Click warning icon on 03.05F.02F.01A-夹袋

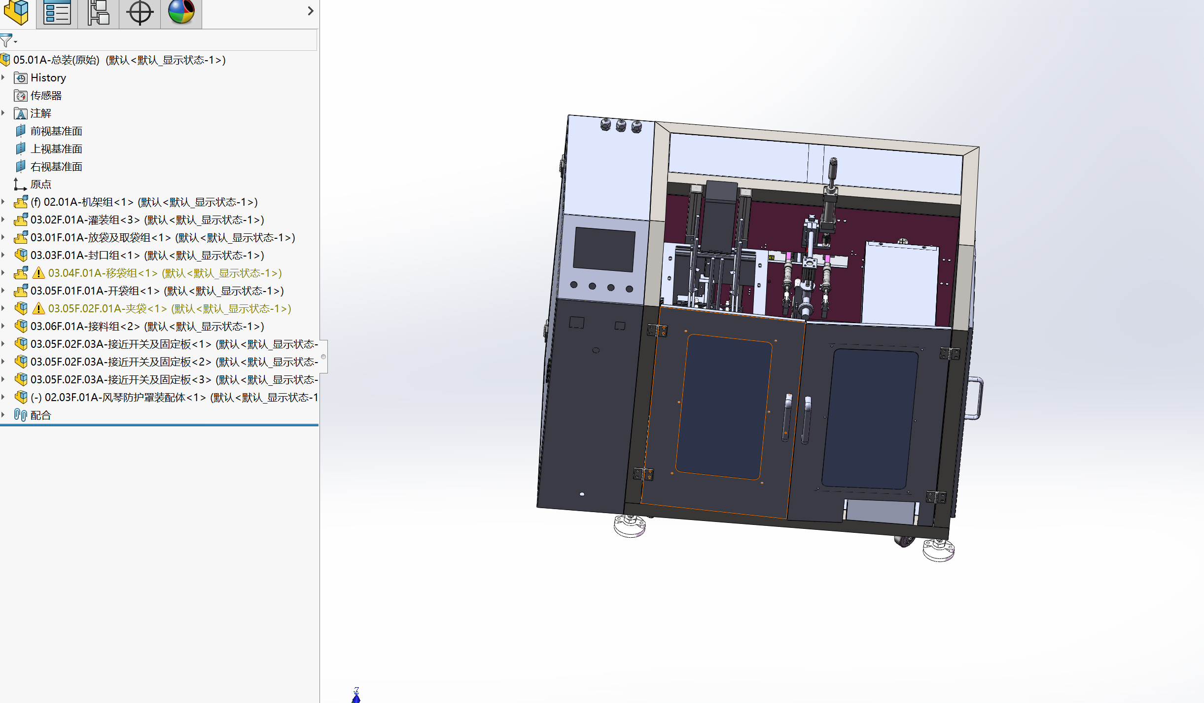[38, 308]
